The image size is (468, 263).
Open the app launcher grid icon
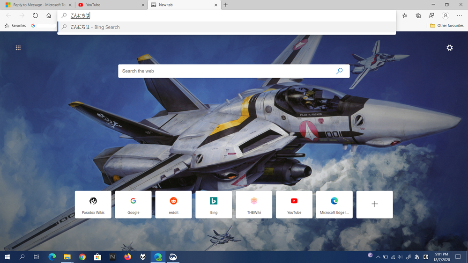tap(18, 48)
